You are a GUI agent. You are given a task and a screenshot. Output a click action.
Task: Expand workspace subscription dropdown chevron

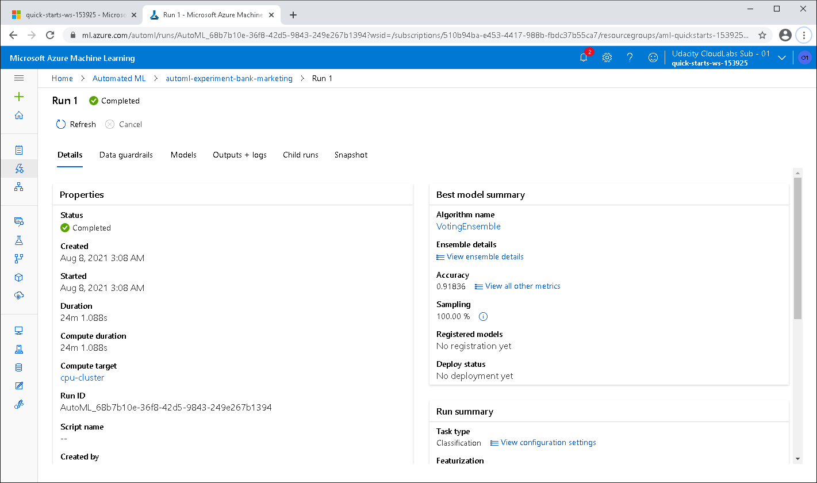781,57
